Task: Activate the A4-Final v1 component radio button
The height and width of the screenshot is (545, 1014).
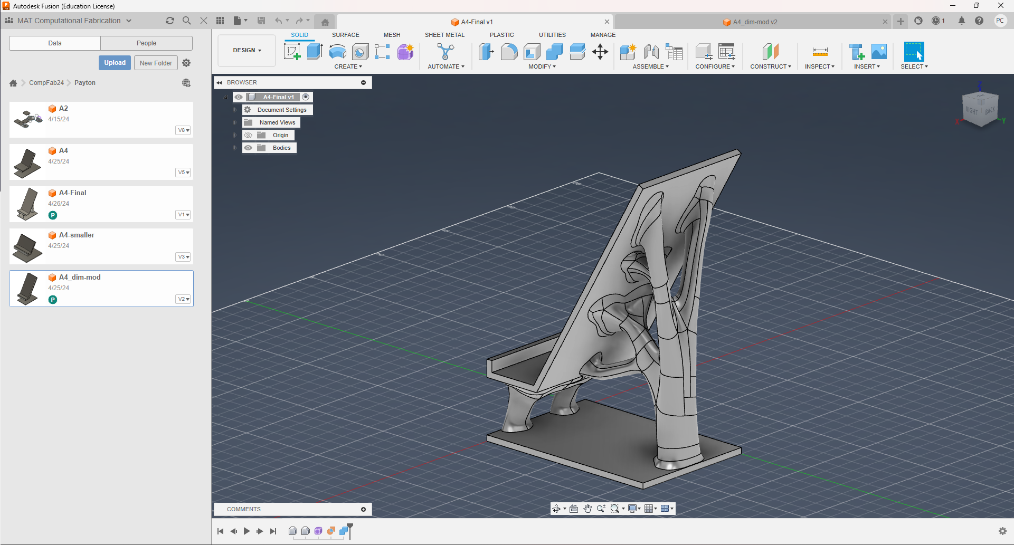Action: click(306, 97)
